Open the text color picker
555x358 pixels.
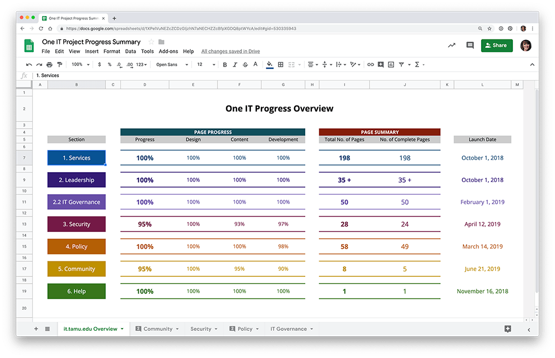point(255,64)
